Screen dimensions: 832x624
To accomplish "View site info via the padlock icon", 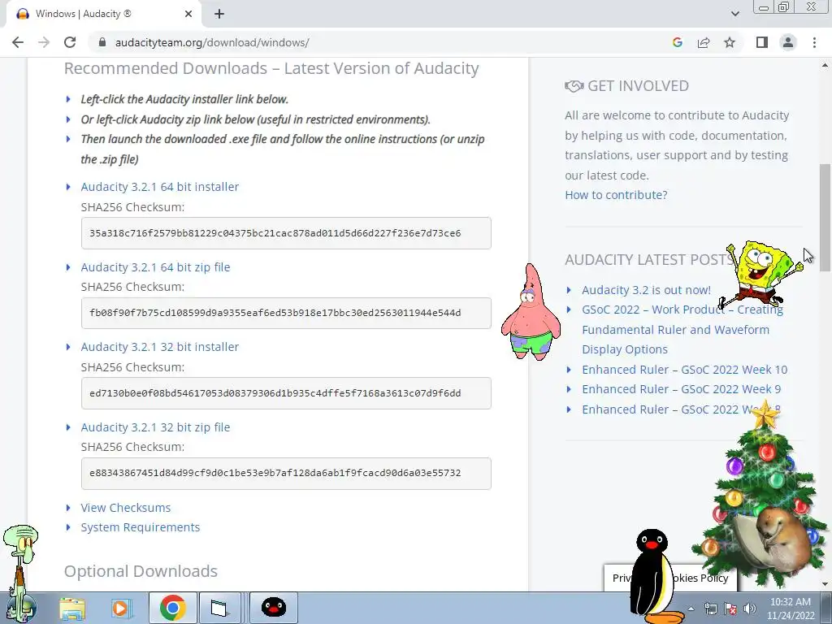I will (x=102, y=42).
